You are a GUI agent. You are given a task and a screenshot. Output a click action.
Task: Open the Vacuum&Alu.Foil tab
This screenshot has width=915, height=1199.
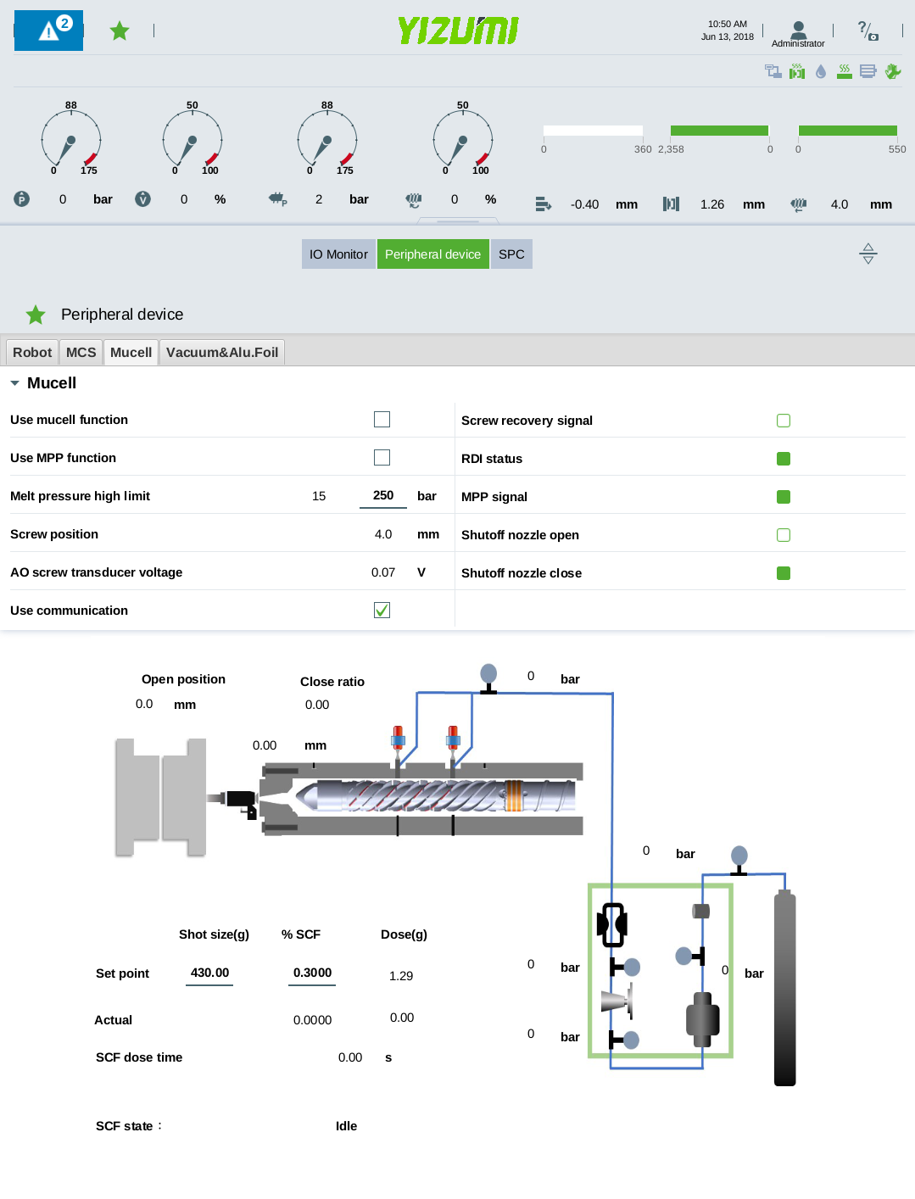[221, 353]
